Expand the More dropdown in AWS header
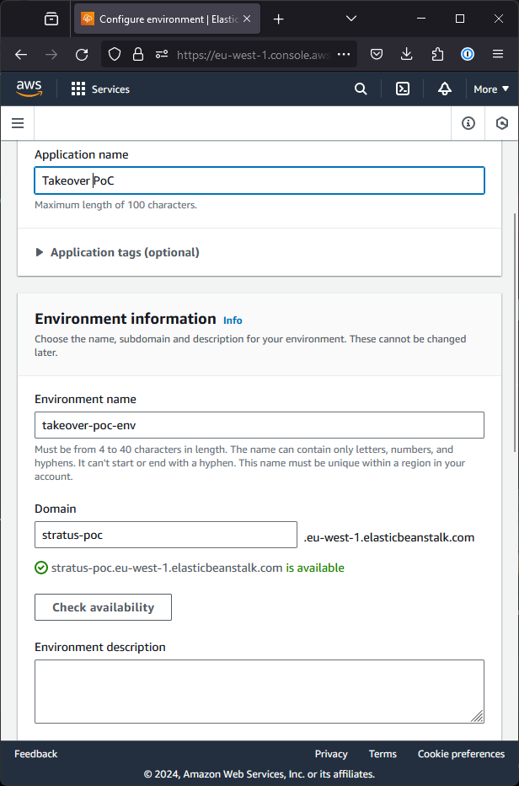Viewport: 519px width, 786px height. coord(491,89)
